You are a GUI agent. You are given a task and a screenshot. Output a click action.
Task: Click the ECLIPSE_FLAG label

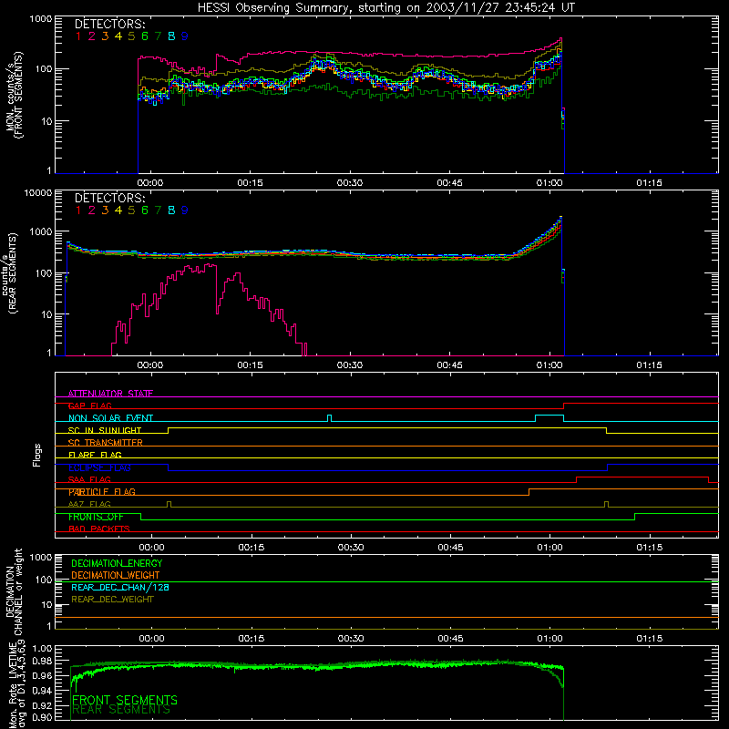[x=99, y=467]
